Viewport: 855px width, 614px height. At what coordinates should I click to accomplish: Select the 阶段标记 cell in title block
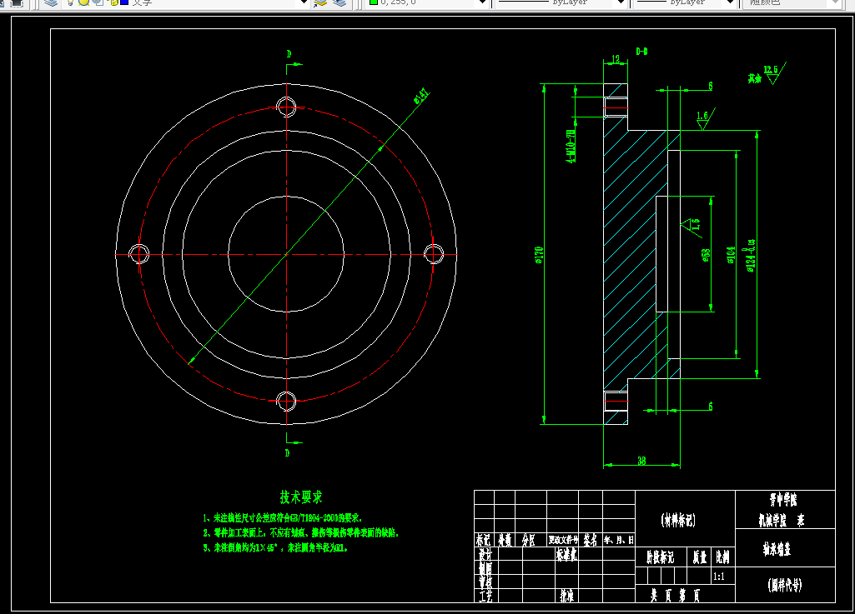661,557
